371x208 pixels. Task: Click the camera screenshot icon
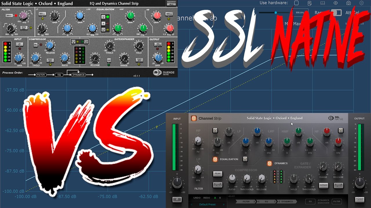[349, 3]
